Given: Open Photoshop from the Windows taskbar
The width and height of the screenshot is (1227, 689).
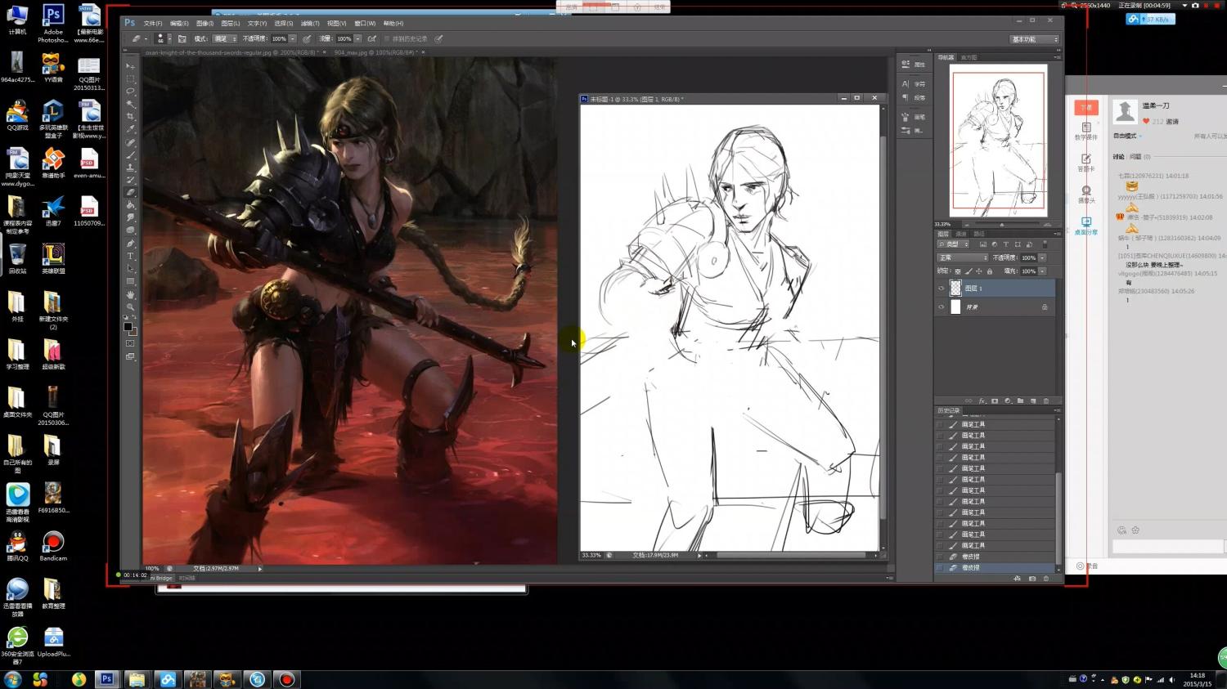Looking at the screenshot, I should pyautogui.click(x=107, y=679).
